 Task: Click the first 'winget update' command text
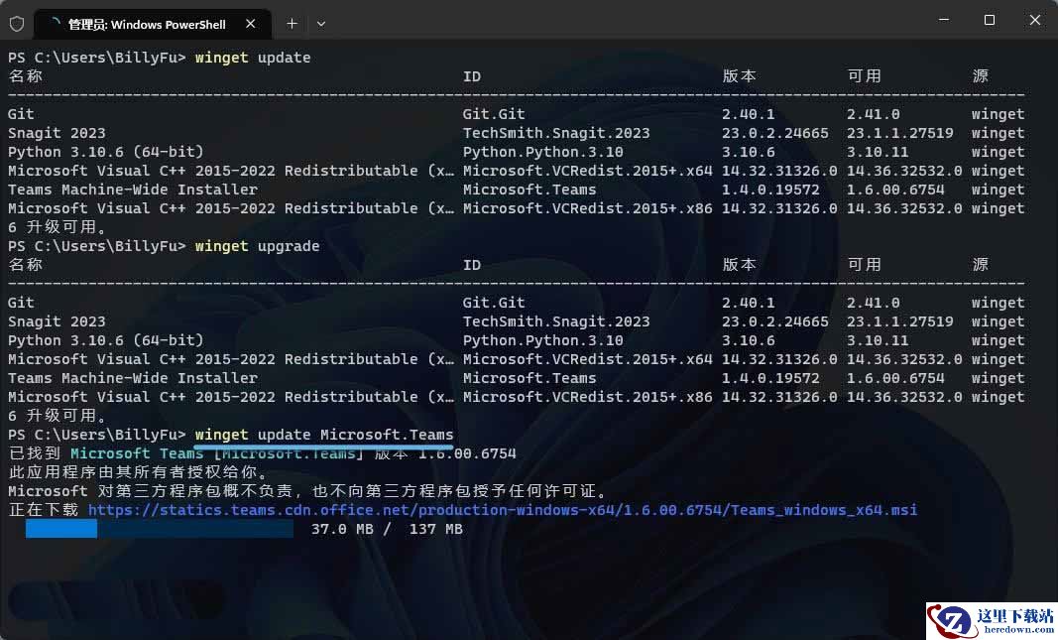coord(253,58)
